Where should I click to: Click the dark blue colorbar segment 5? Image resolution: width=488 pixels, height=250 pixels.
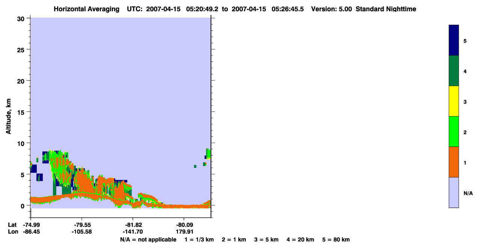click(x=454, y=40)
